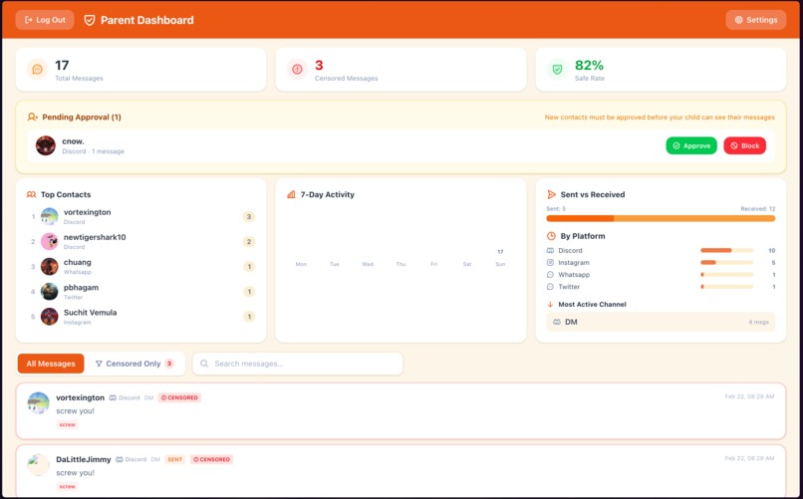The width and height of the screenshot is (803, 499).
Task: Click the Discord icon in DaLittleJimmy's message
Action: pos(120,459)
